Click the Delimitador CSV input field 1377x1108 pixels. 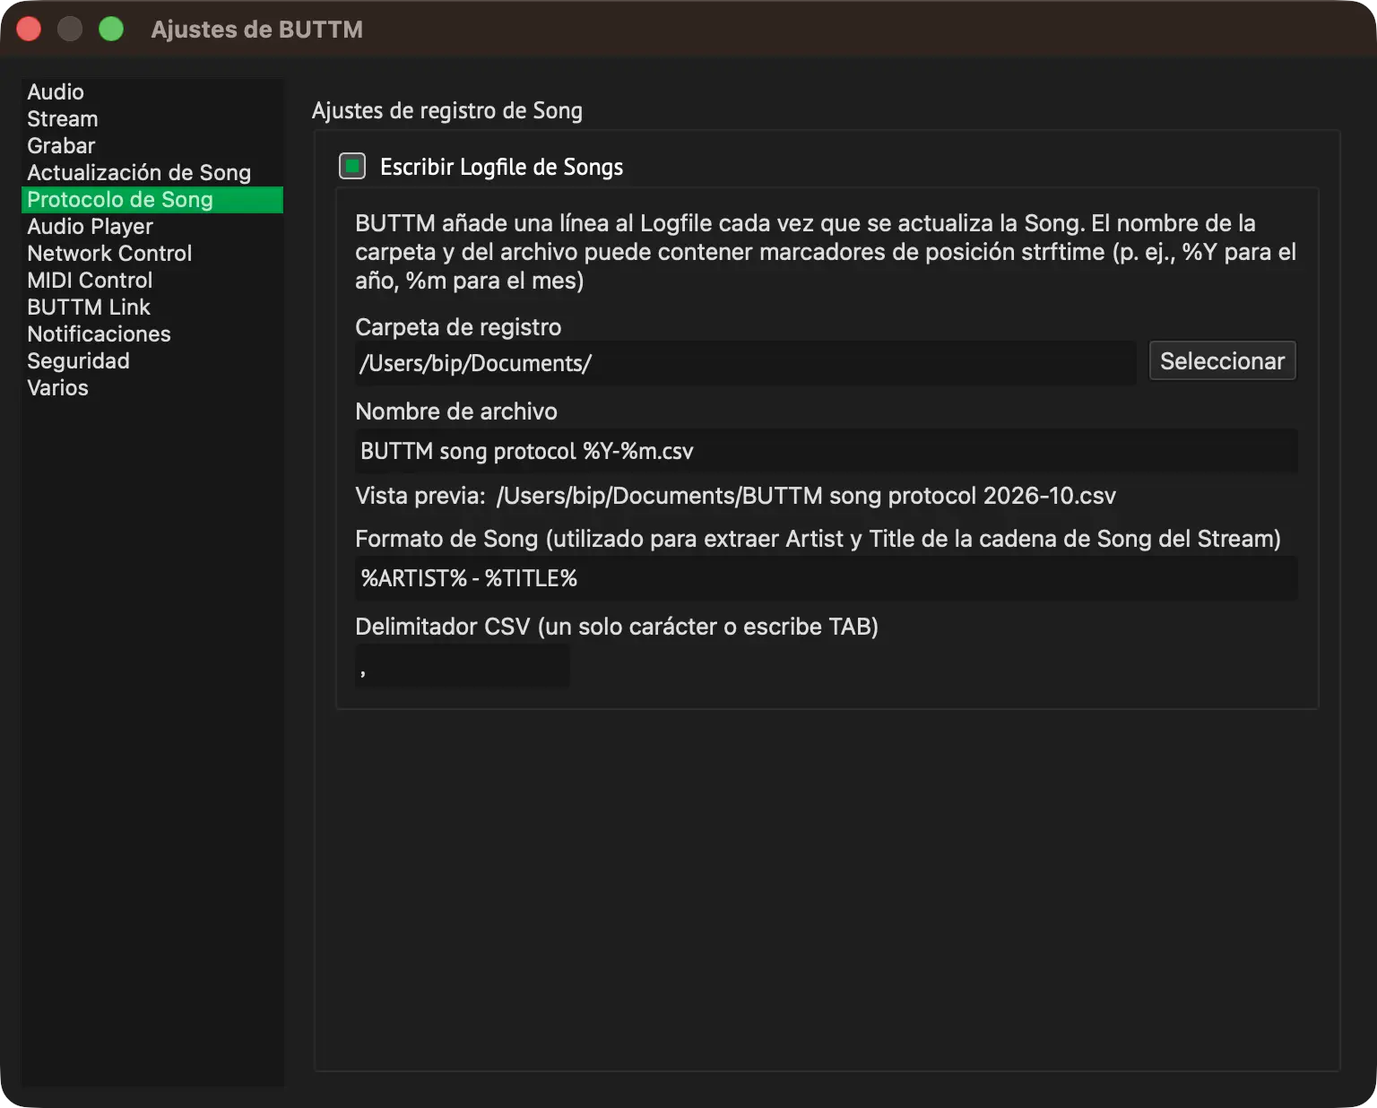[463, 666]
